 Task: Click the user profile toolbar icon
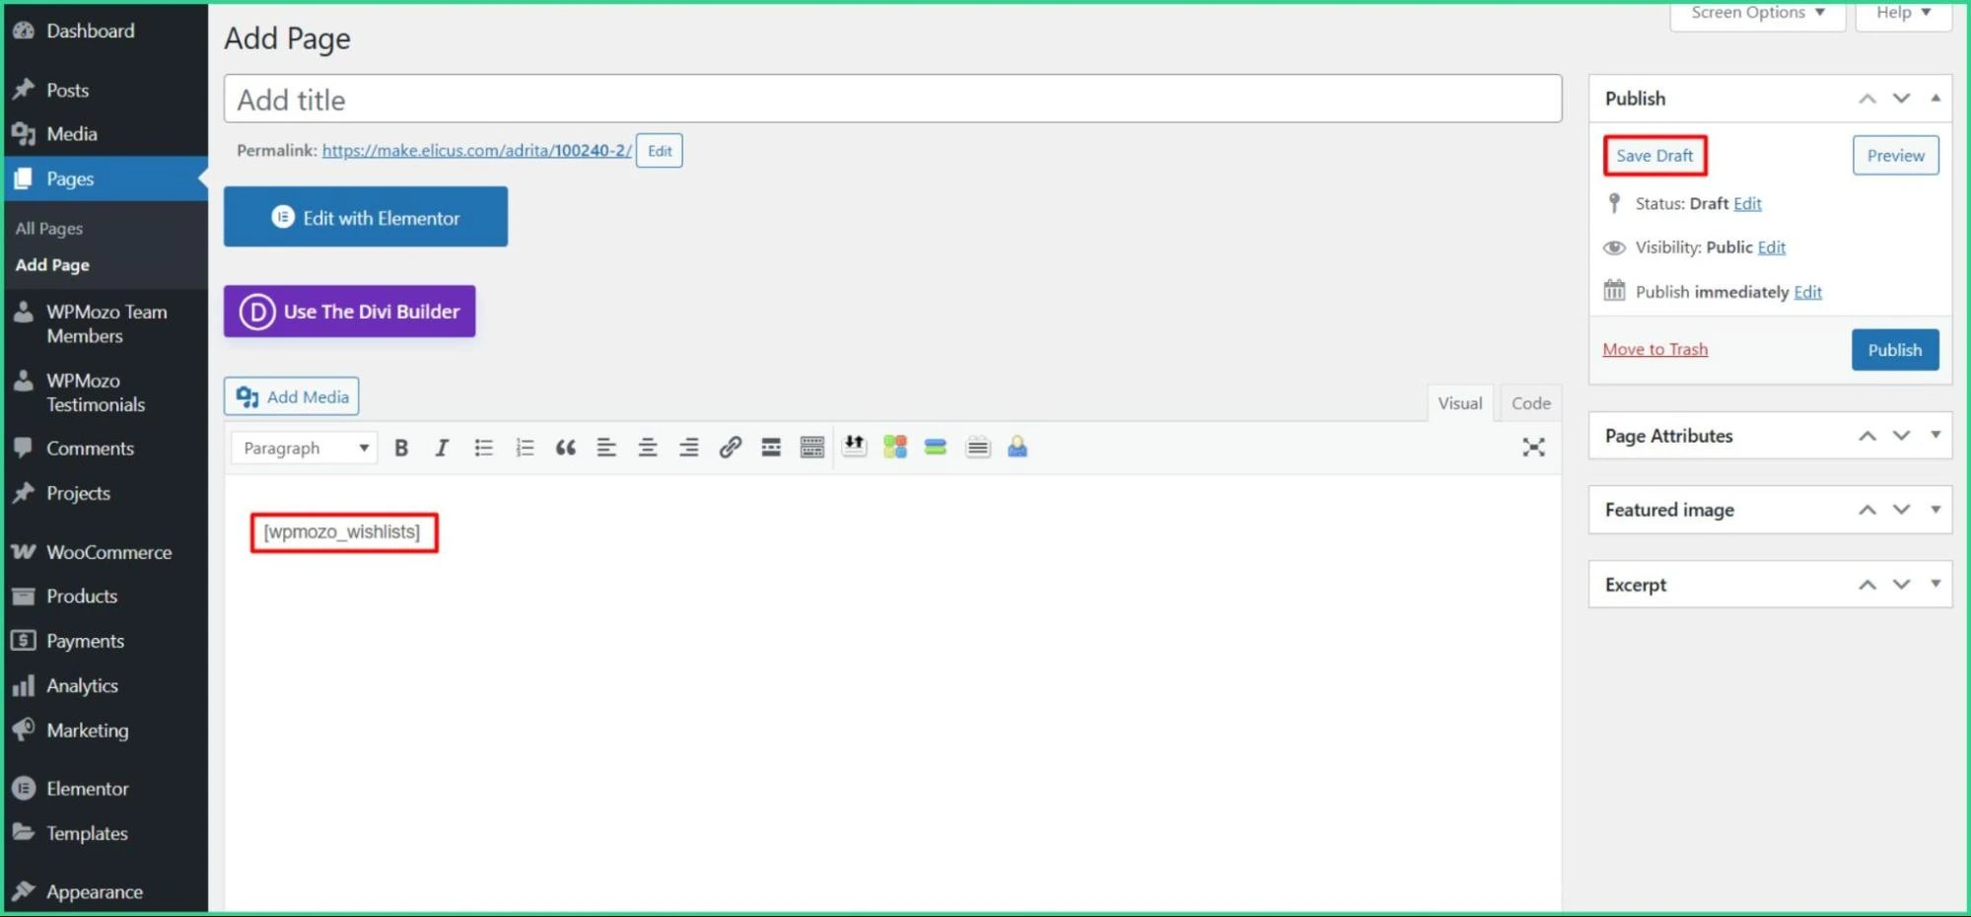click(x=1018, y=447)
